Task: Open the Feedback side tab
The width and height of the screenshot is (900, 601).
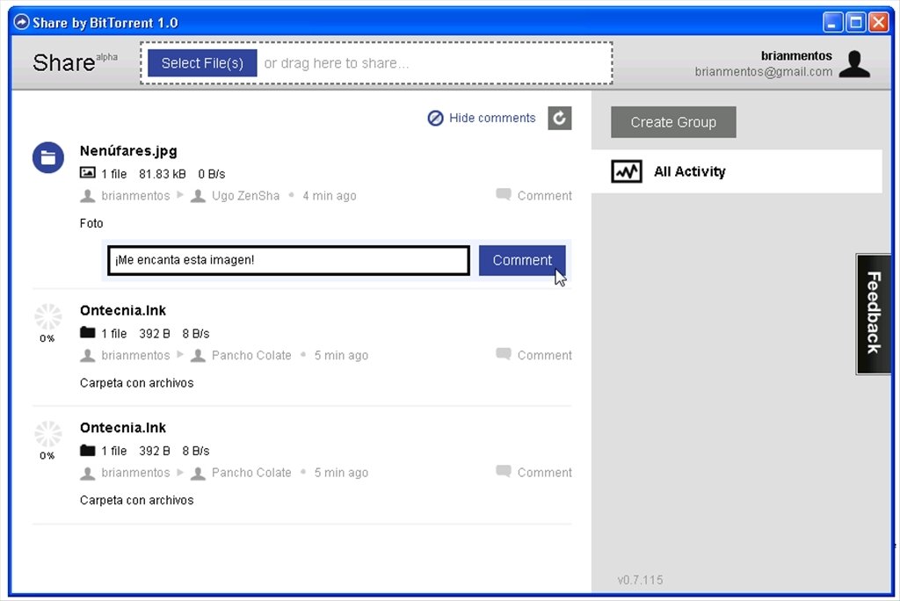Action: tap(873, 314)
